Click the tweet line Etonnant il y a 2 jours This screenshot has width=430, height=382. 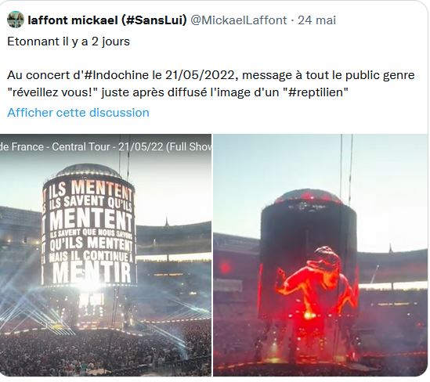(x=69, y=41)
